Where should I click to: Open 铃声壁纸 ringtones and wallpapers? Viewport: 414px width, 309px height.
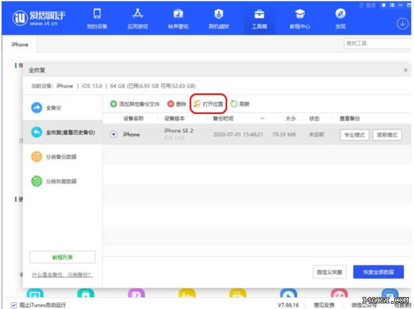pyautogui.click(x=178, y=19)
